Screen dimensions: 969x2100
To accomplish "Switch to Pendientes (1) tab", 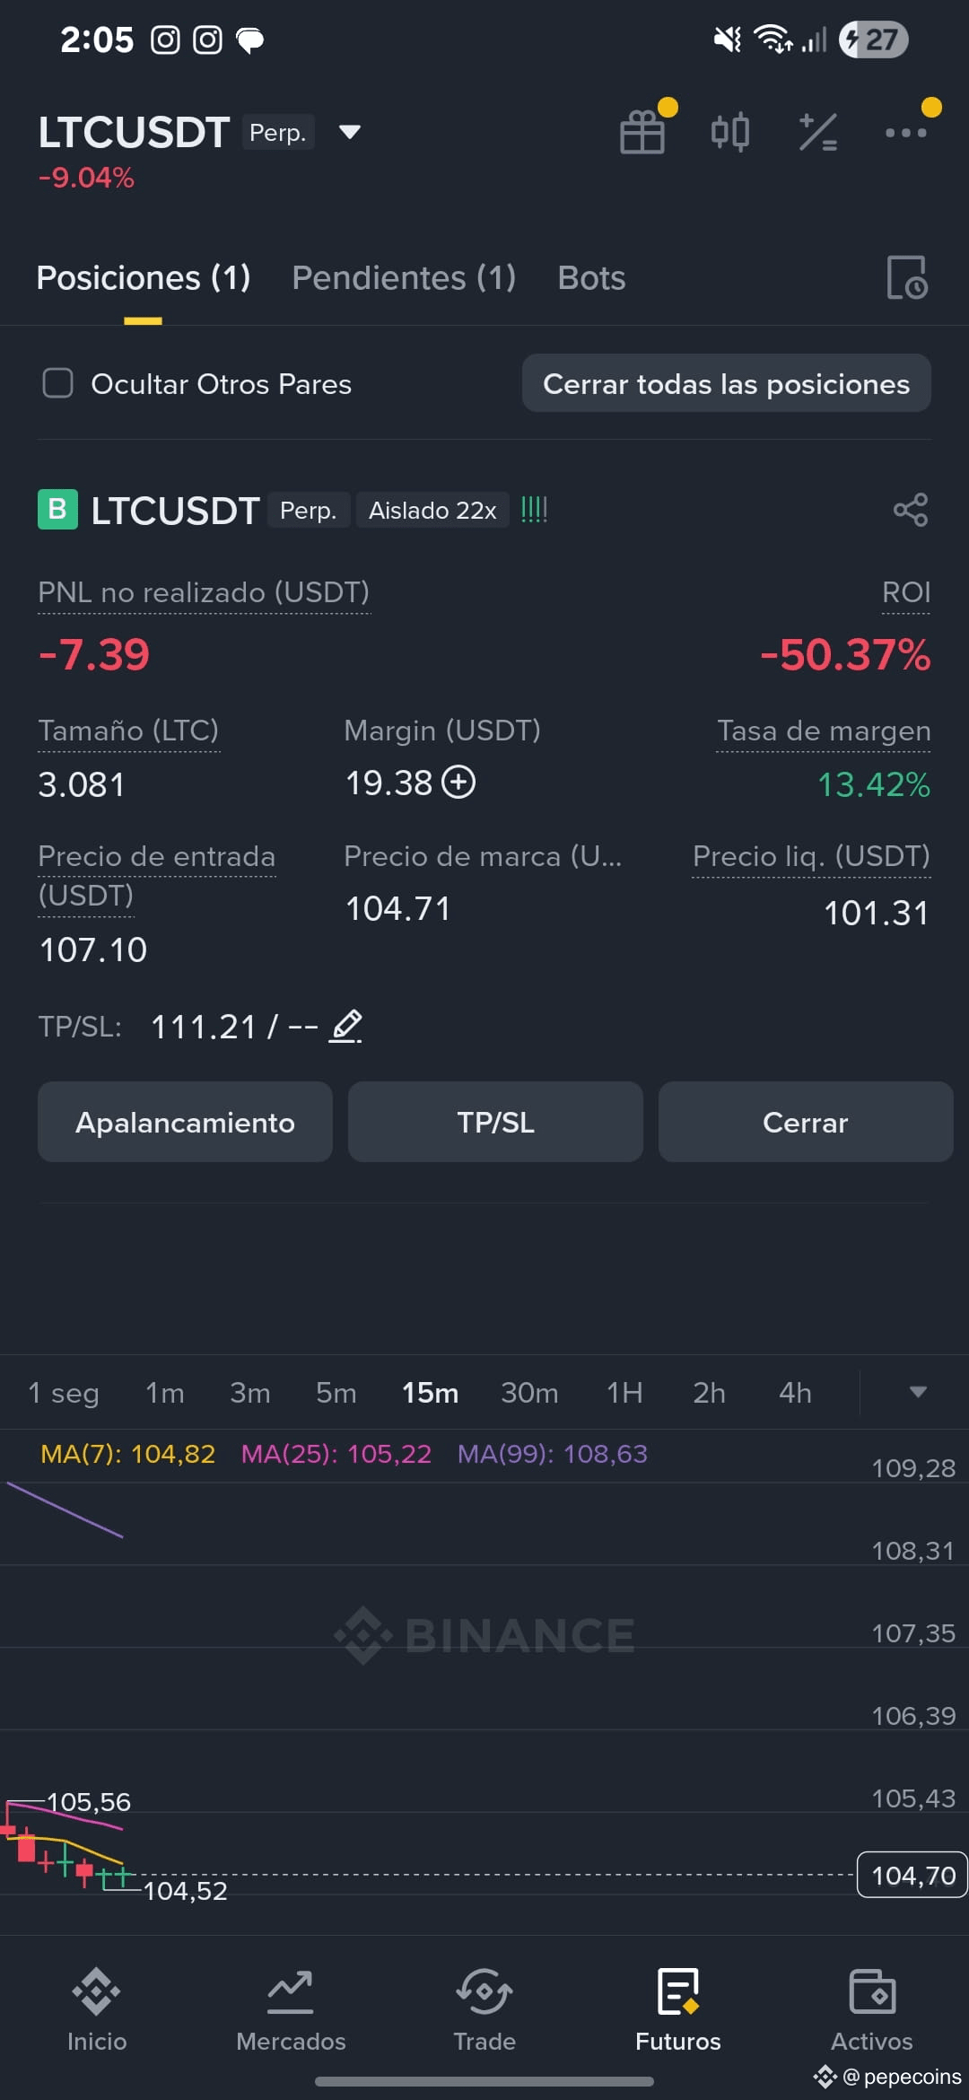I will click(404, 277).
